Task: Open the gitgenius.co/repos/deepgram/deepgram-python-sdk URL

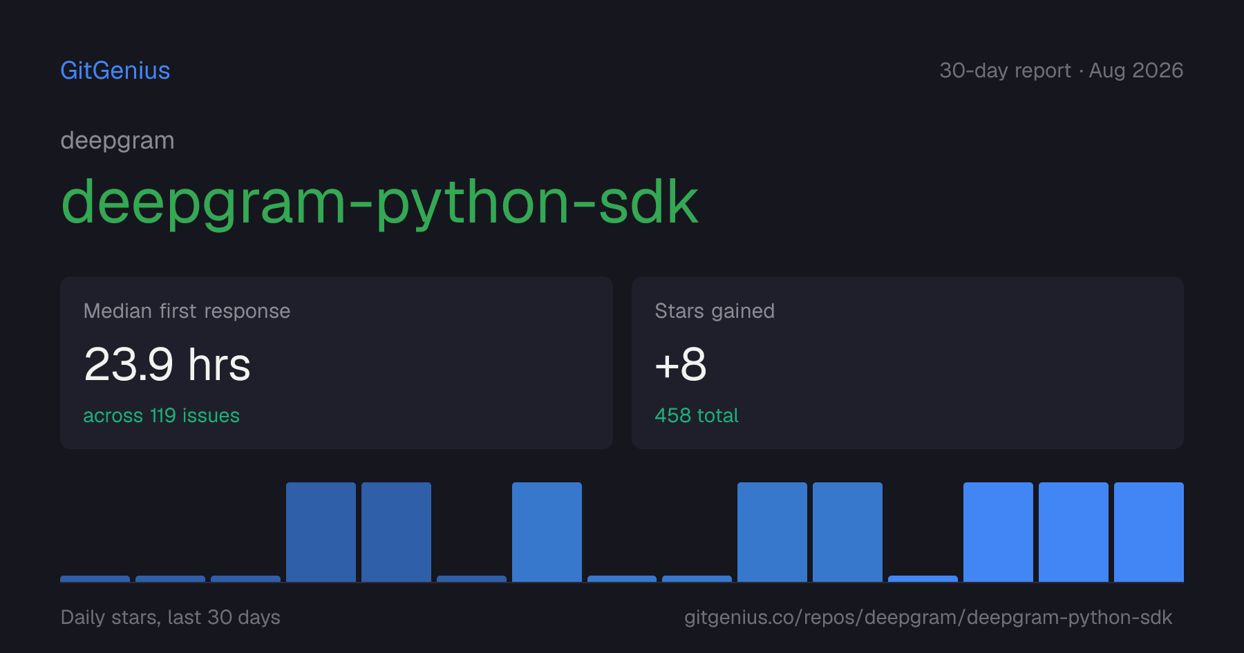Action: [928, 617]
